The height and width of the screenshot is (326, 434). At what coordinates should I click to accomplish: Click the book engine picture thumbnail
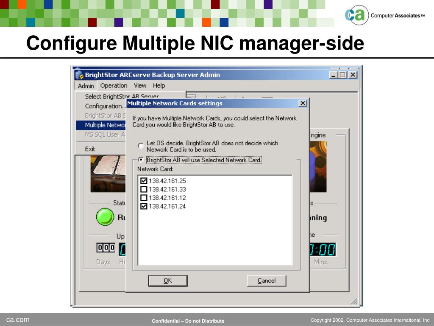coord(108,174)
